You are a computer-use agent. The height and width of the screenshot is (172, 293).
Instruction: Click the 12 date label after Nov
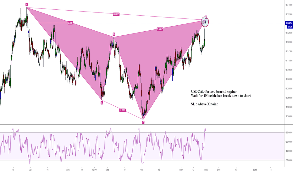click(x=193, y=170)
